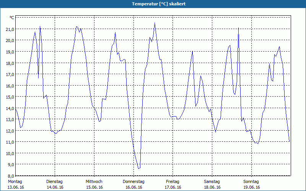Click the curve's highest peak on Donnerstag

tap(155, 23)
